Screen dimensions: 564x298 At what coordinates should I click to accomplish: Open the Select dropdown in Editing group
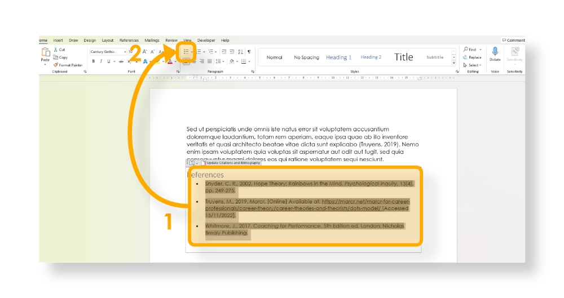coord(472,65)
